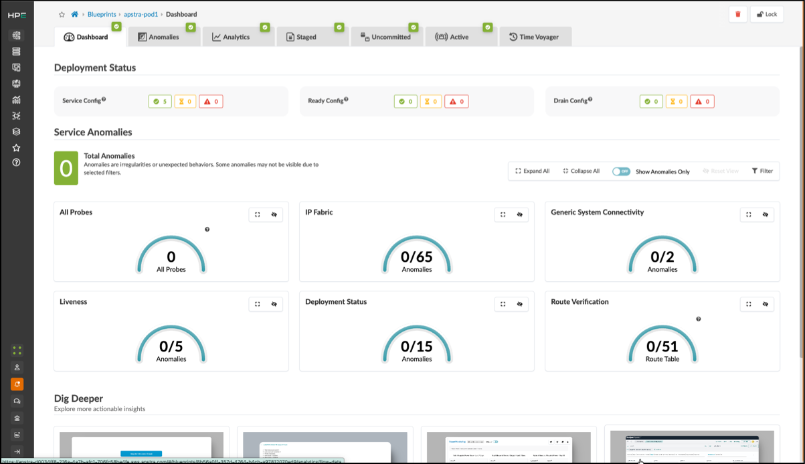Open the Blueprints breadcrumb link

pos(102,14)
